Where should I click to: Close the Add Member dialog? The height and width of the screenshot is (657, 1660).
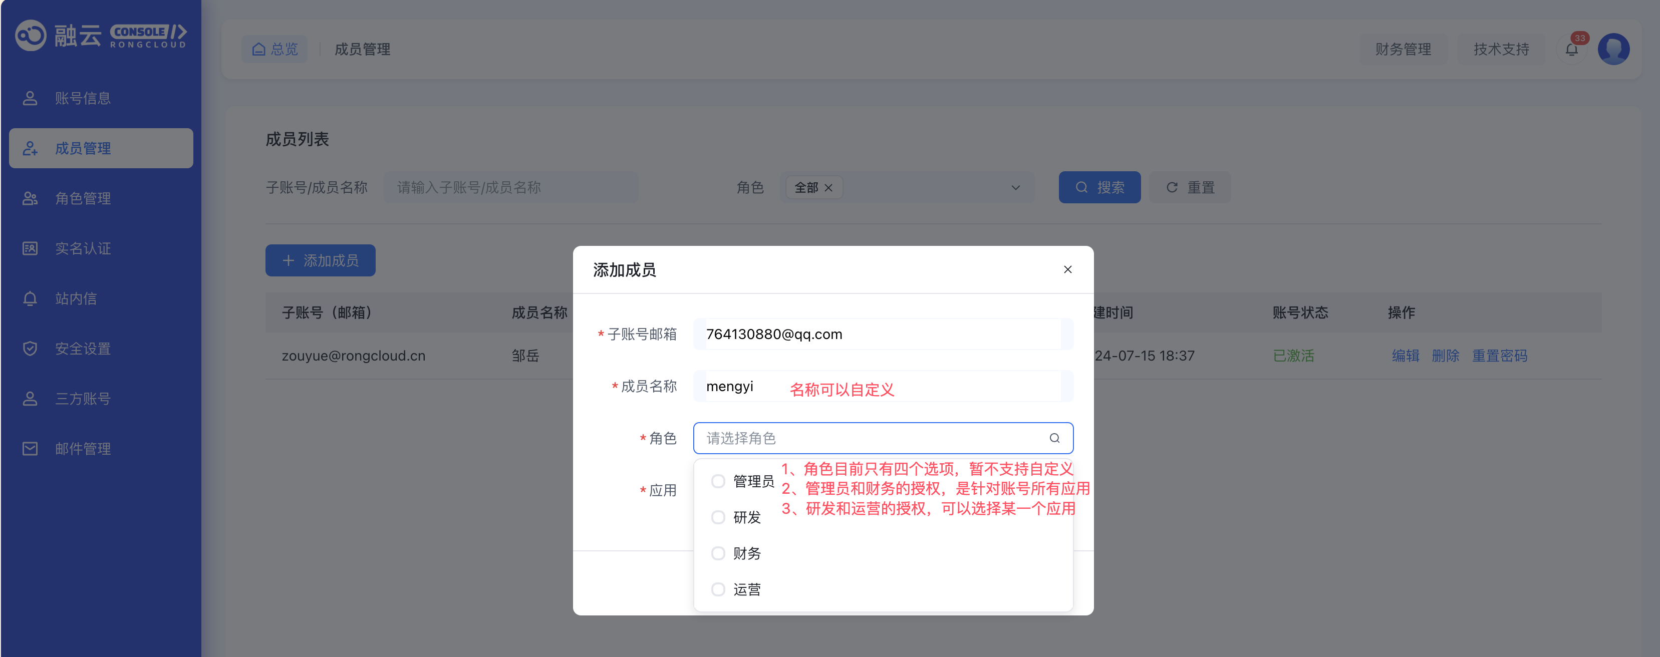tap(1067, 269)
